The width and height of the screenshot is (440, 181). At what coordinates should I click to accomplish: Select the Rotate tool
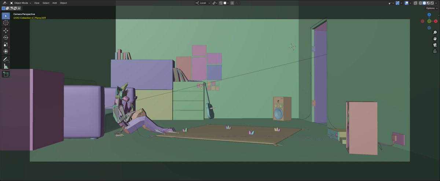(5, 38)
